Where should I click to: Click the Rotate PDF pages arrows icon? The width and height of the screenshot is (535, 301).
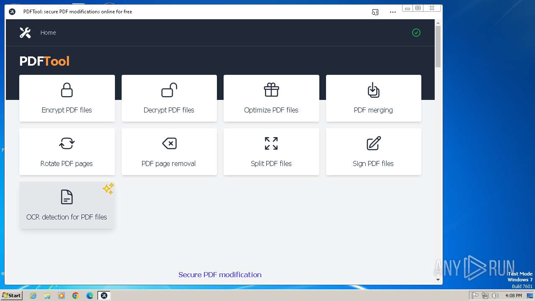67,143
